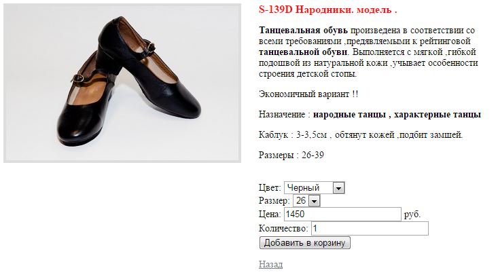Click the руб. currency text beside price
This screenshot has width=498, height=279.
[412, 215]
